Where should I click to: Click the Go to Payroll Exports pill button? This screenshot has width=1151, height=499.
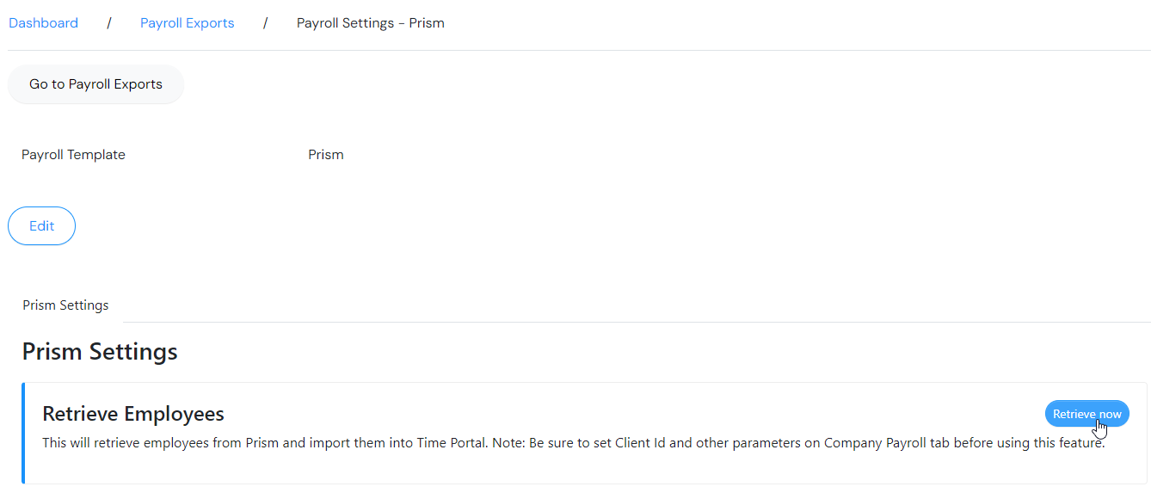click(x=95, y=83)
